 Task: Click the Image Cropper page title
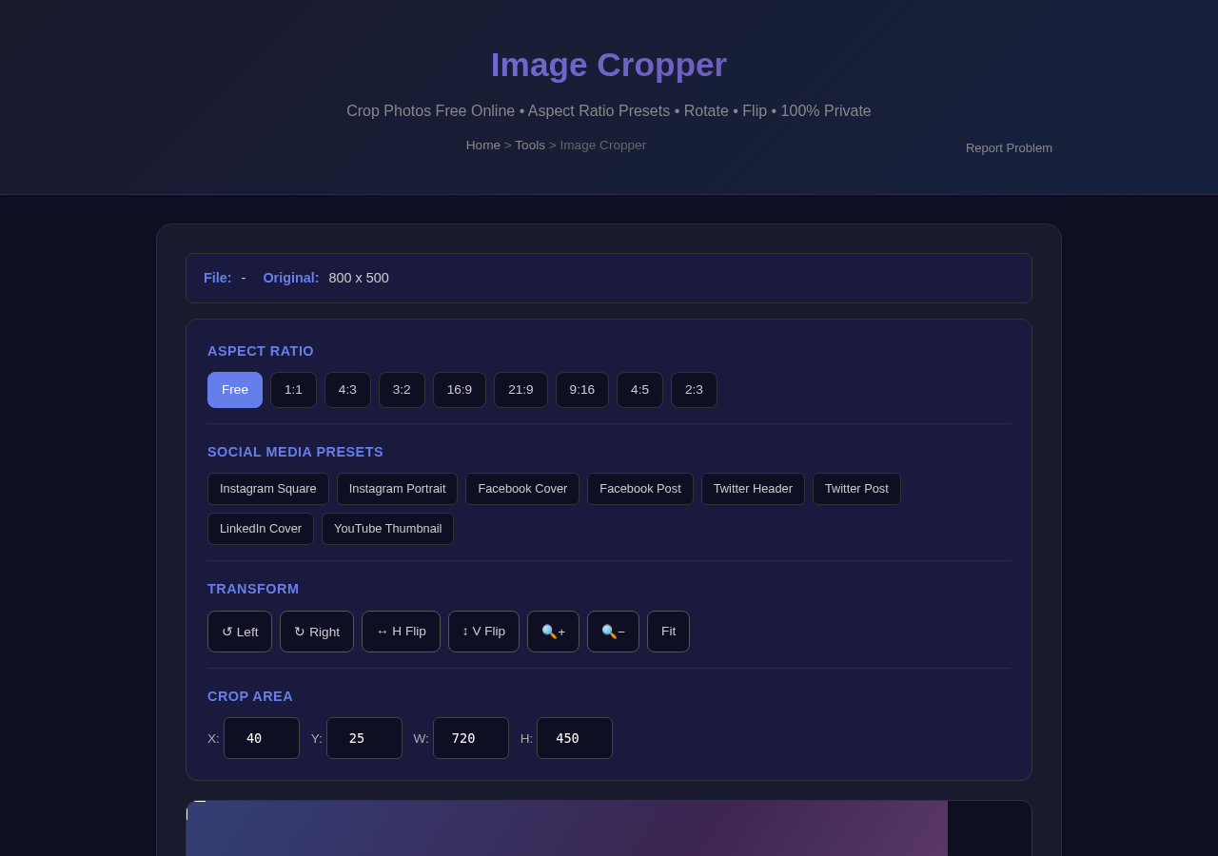coord(609,65)
